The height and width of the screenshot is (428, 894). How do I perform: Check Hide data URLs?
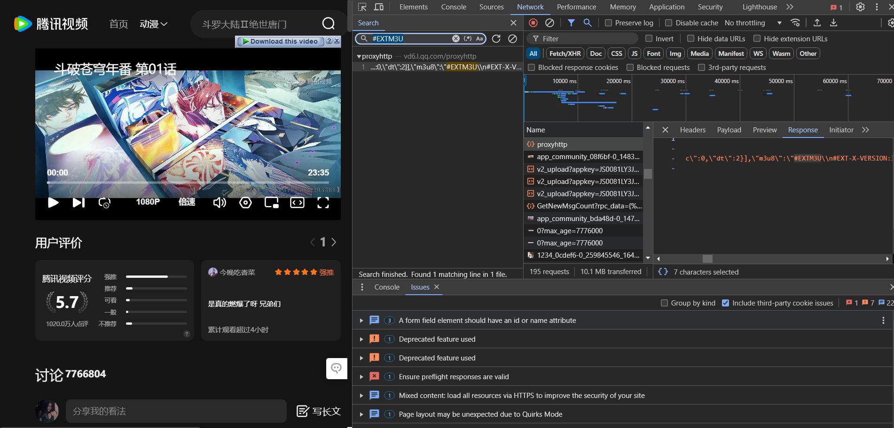[690, 38]
